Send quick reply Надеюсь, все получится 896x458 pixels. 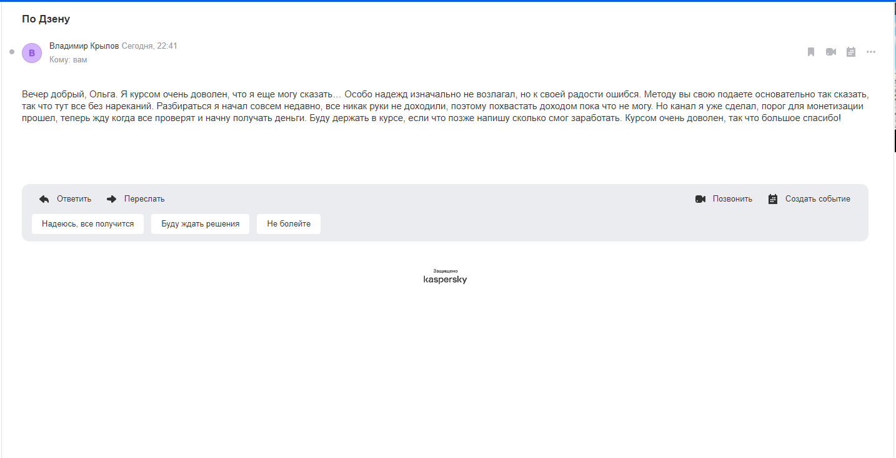87,223
